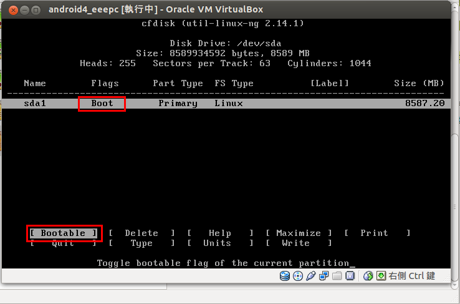
Task: Minimize the VirtualBox VM window
Action: pos(25,10)
